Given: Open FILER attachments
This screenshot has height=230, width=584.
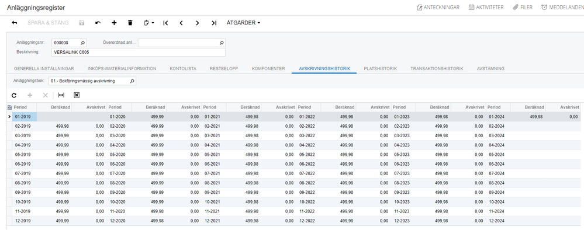Looking at the screenshot, I should point(523,7).
